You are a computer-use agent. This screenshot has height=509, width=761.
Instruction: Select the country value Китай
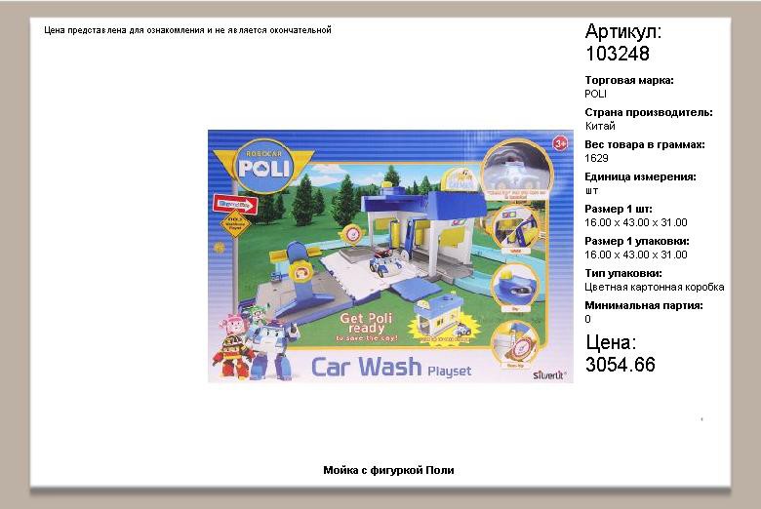(x=600, y=126)
